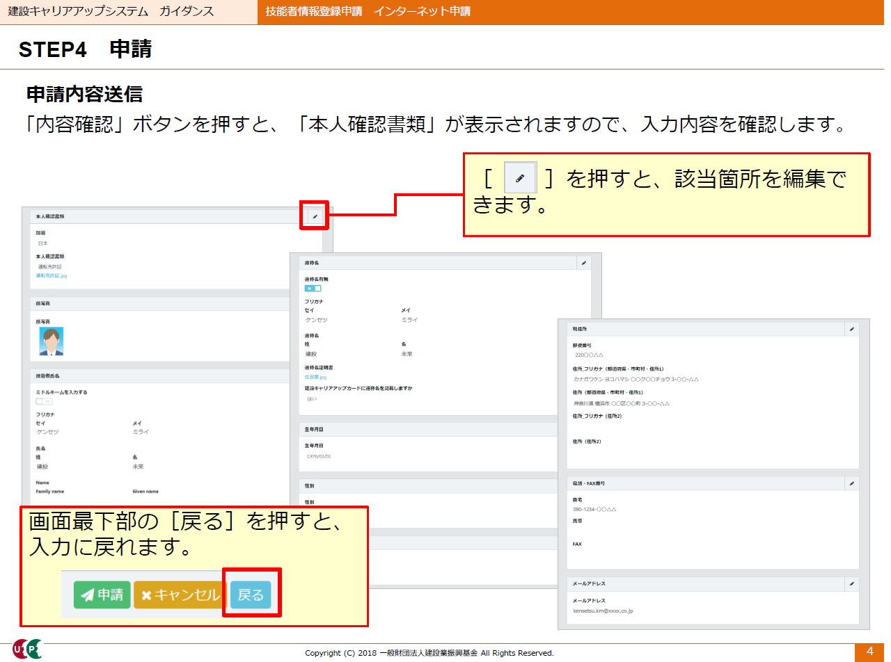891x662 pixels.
Task: Click the Given name label
Action: click(145, 491)
